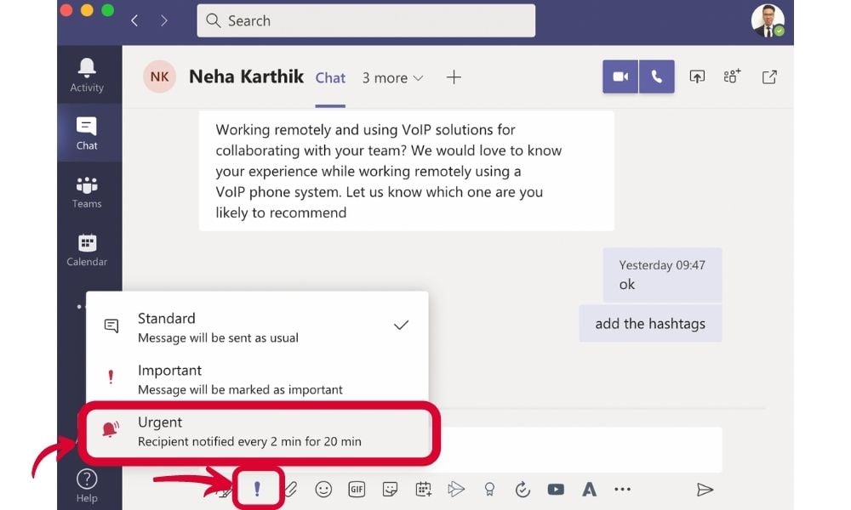Viewport: 851px width, 510px height.
Task: Open messaging extensions via the ellipsis
Action: click(622, 489)
